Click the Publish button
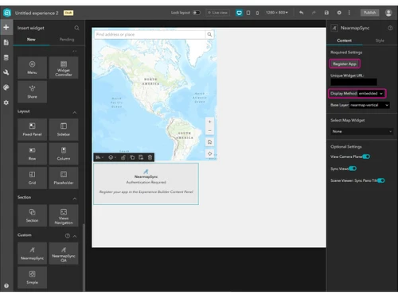398x298 pixels. [x=369, y=13]
